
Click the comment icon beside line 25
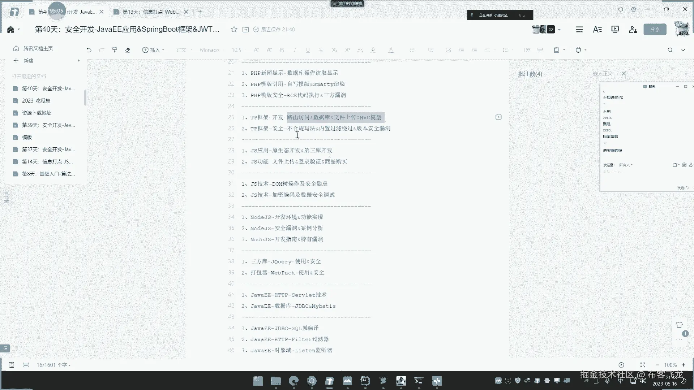coord(498,117)
